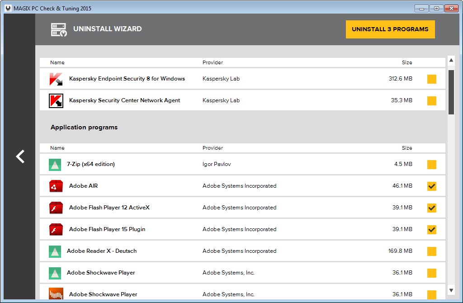This screenshot has width=463, height=303.
Task: Open the MAGIX title bar system menu
Action: click(x=8, y=8)
